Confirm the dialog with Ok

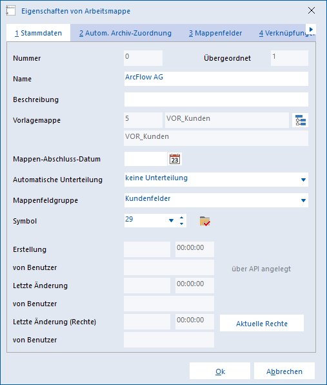(220, 371)
